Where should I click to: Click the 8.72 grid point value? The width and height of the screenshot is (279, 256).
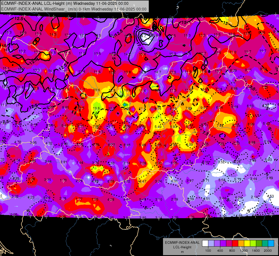189,127
